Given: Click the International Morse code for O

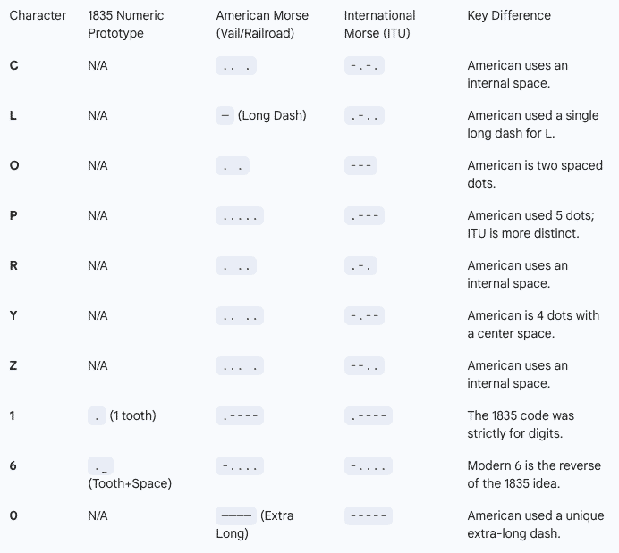Looking at the screenshot, I should [360, 165].
